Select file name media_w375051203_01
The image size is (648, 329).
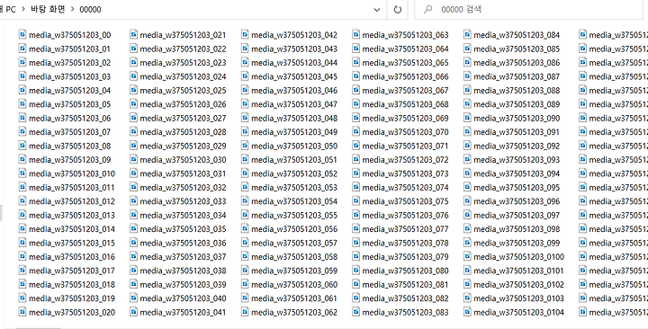pyautogui.click(x=70, y=49)
